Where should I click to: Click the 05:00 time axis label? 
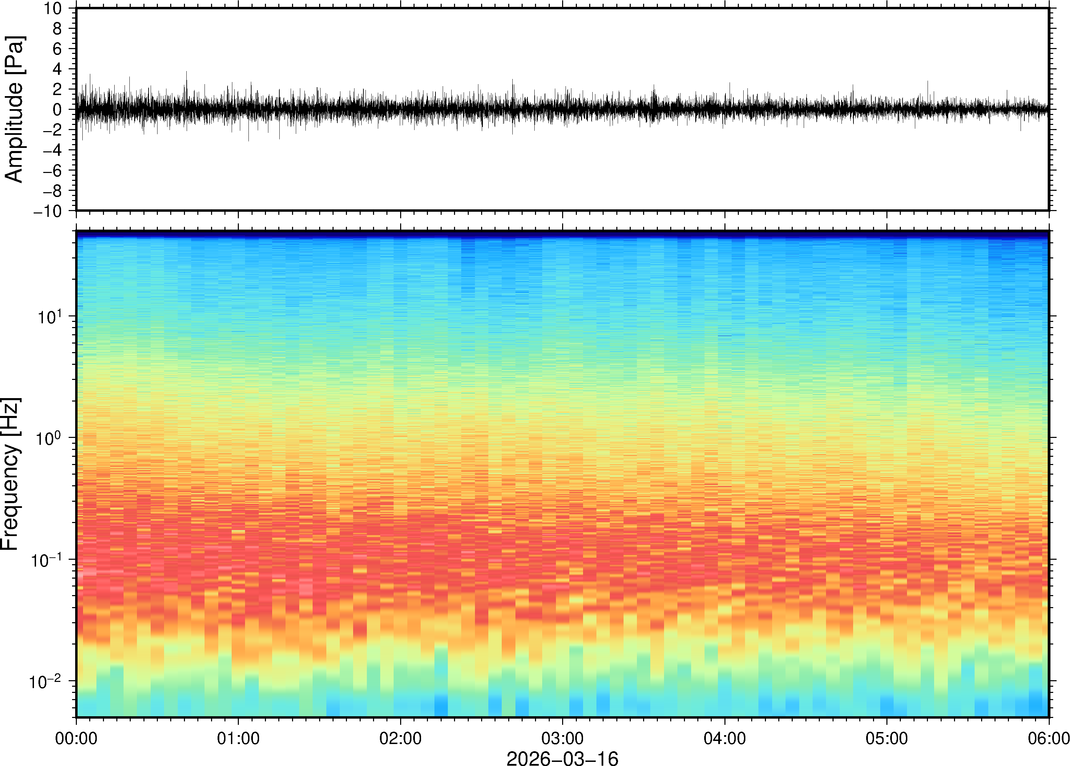point(886,738)
